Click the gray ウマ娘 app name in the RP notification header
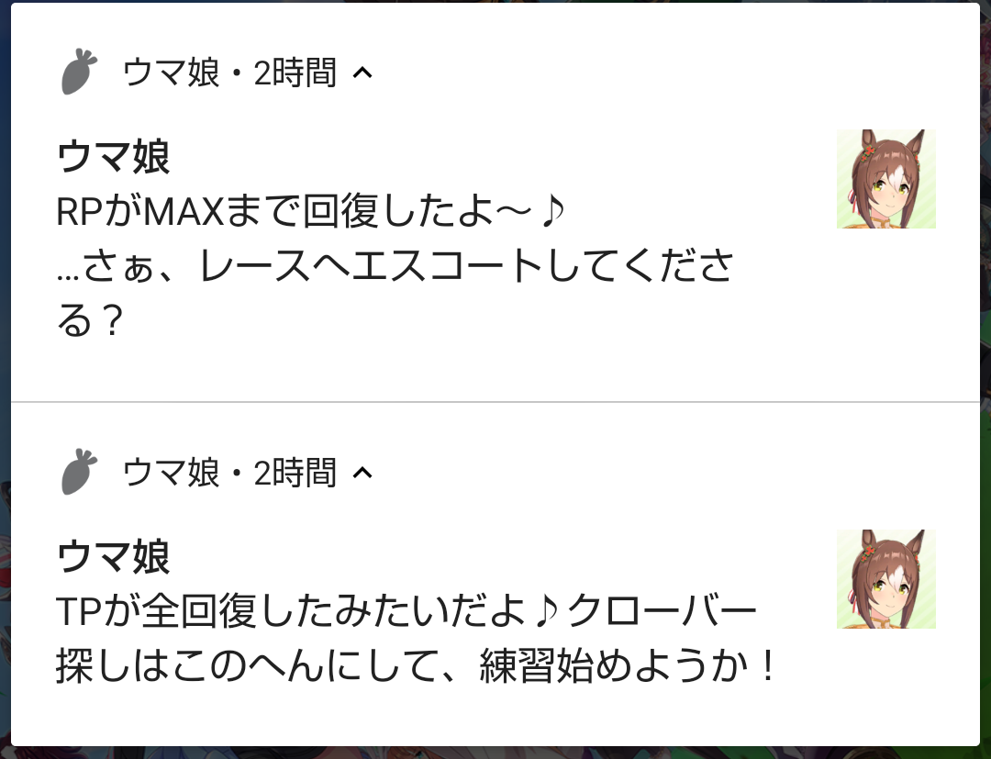The height and width of the screenshot is (759, 991). point(171,72)
